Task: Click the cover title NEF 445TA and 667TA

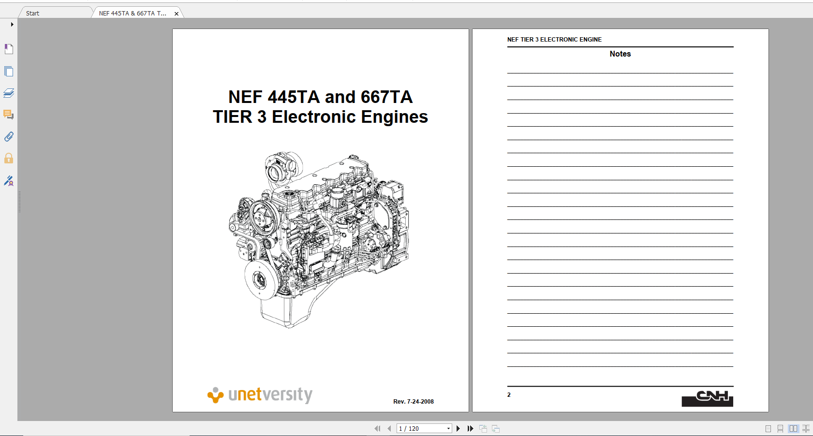Action: click(320, 97)
